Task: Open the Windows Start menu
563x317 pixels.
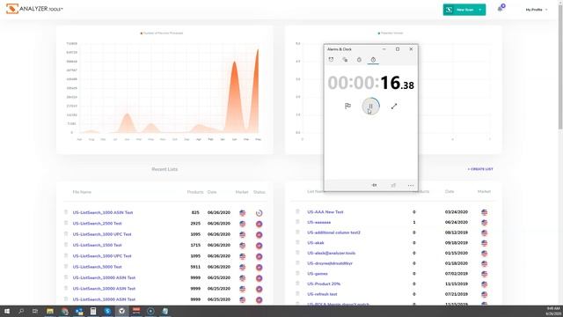Action: (6, 311)
